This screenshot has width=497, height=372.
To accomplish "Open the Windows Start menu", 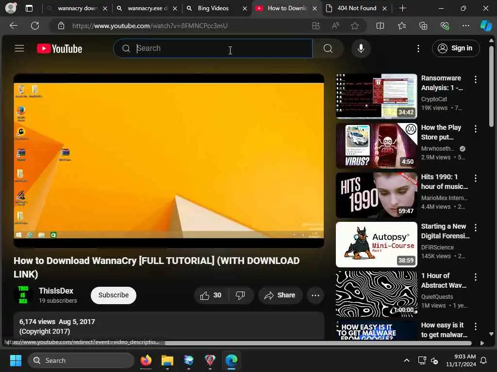I will [x=16, y=360].
